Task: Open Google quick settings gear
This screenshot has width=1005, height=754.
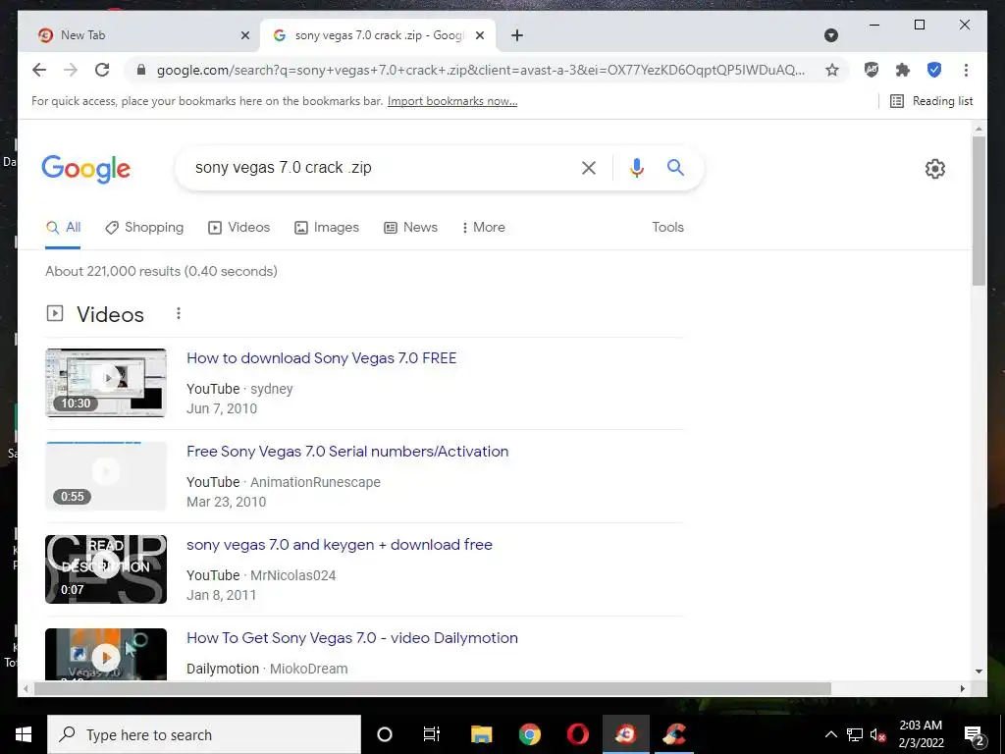Action: (x=935, y=169)
